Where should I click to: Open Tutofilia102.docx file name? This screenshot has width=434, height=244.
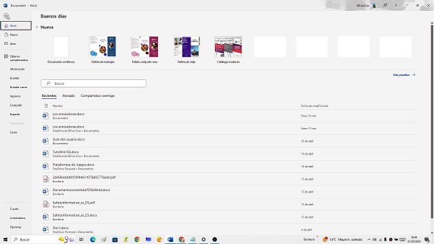(66, 152)
